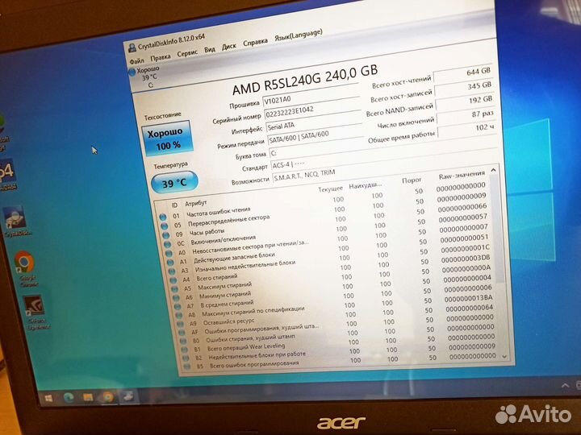
Task: Click the Хорошо 100 % health status button
Action: coord(167,137)
